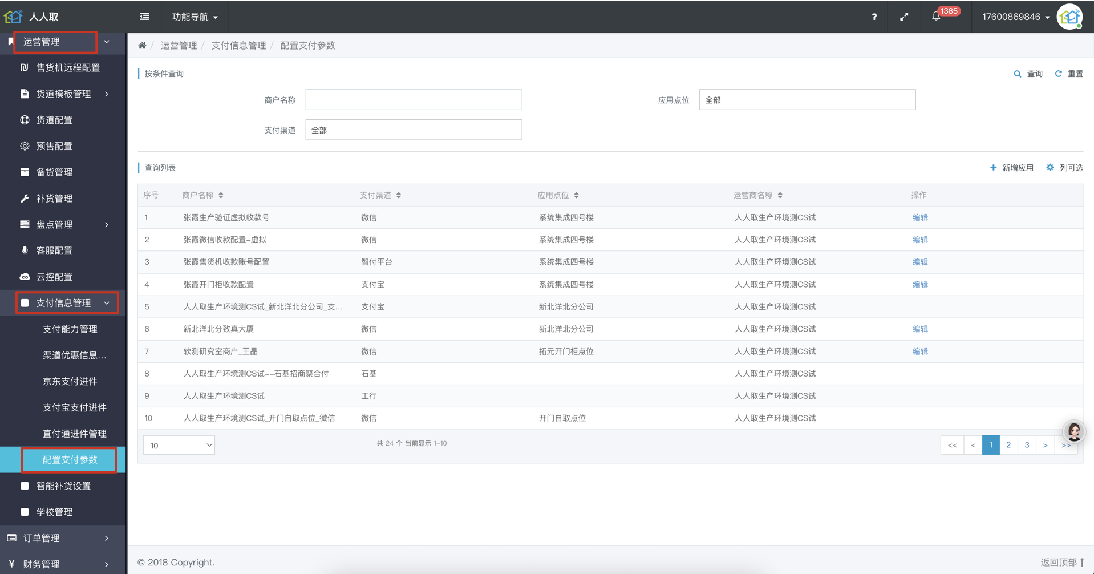The width and height of the screenshot is (1094, 574).
Task: Open the page size dropdown showing 10
Action: 179,445
